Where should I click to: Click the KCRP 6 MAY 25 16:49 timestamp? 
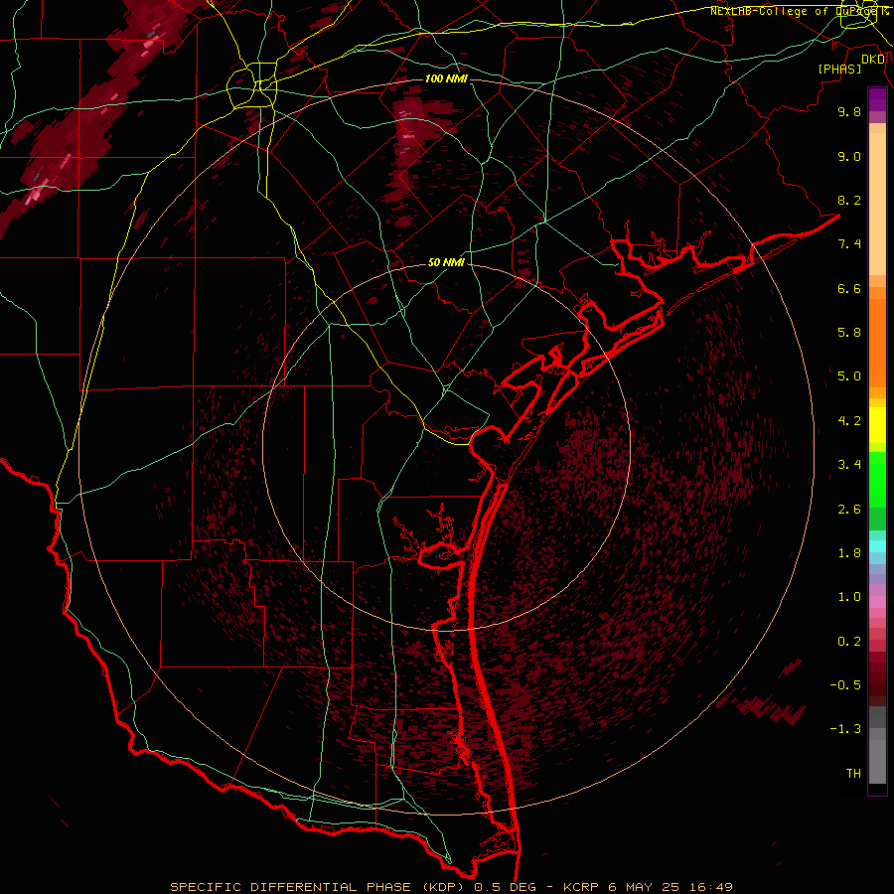pyautogui.click(x=648, y=887)
